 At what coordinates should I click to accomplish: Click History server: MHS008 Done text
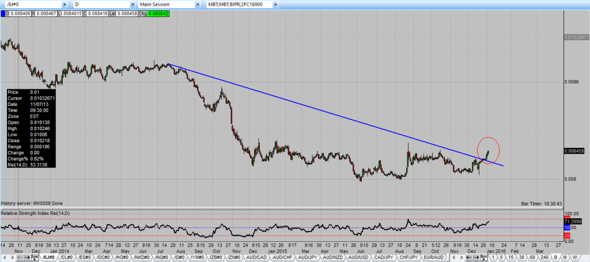click(x=32, y=203)
